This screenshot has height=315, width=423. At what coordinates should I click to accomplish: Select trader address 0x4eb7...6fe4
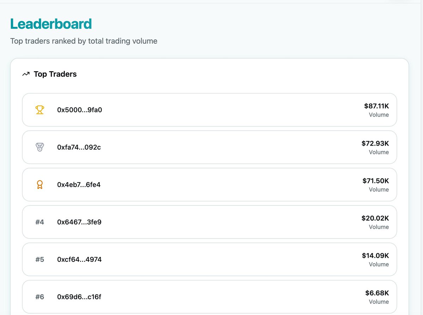(79, 185)
